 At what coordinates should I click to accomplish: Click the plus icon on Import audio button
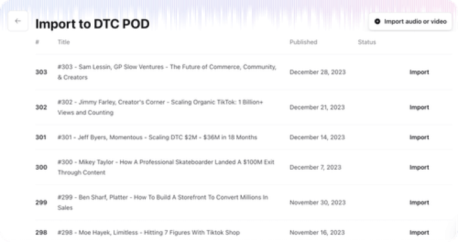pyautogui.click(x=377, y=22)
